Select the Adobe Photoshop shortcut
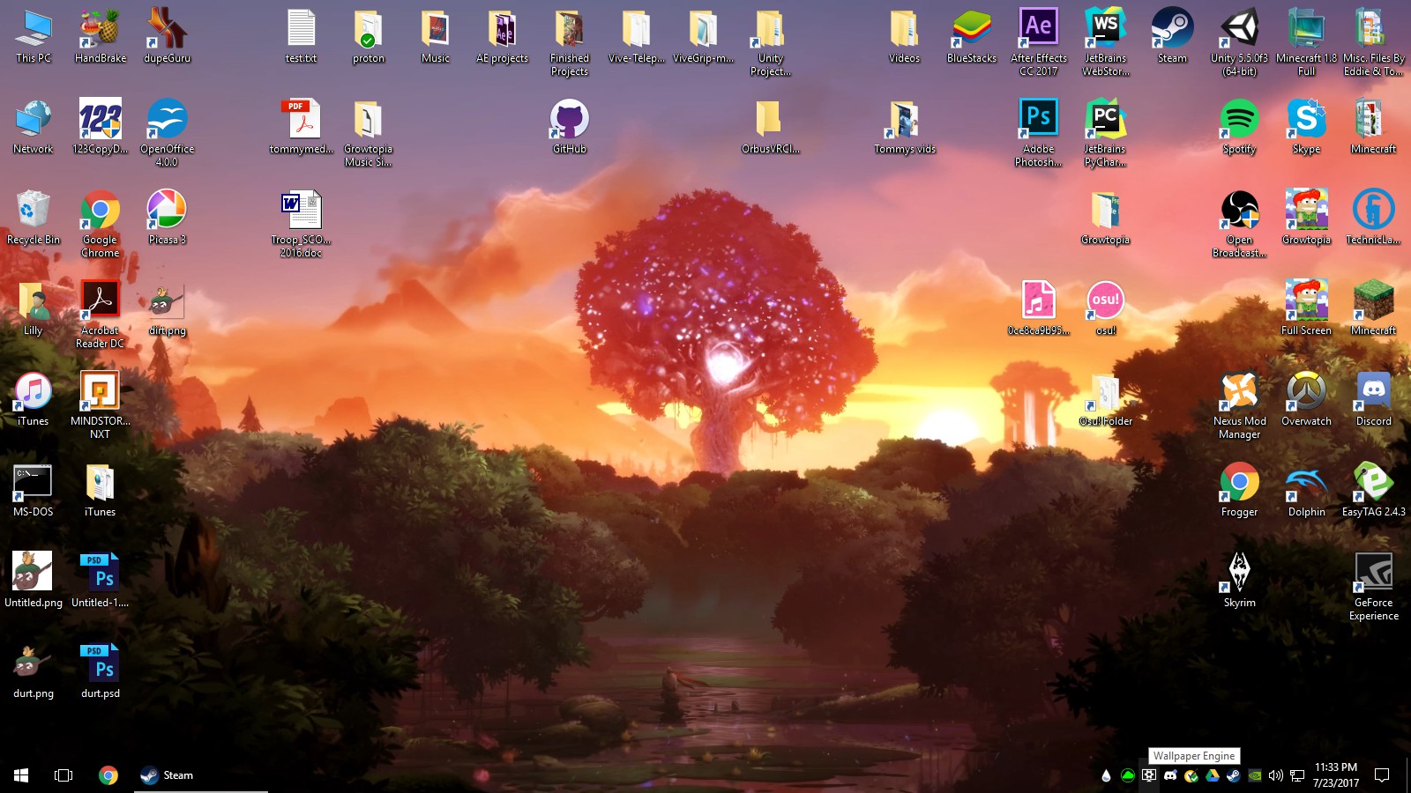1411x793 pixels. (x=1039, y=133)
